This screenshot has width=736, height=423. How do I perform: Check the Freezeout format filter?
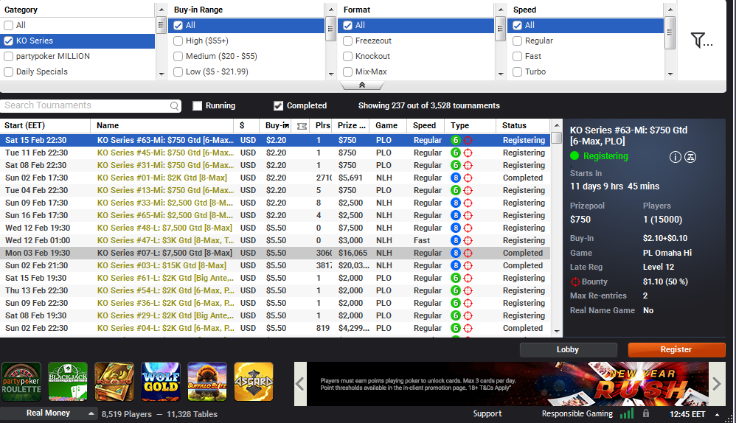click(x=348, y=41)
